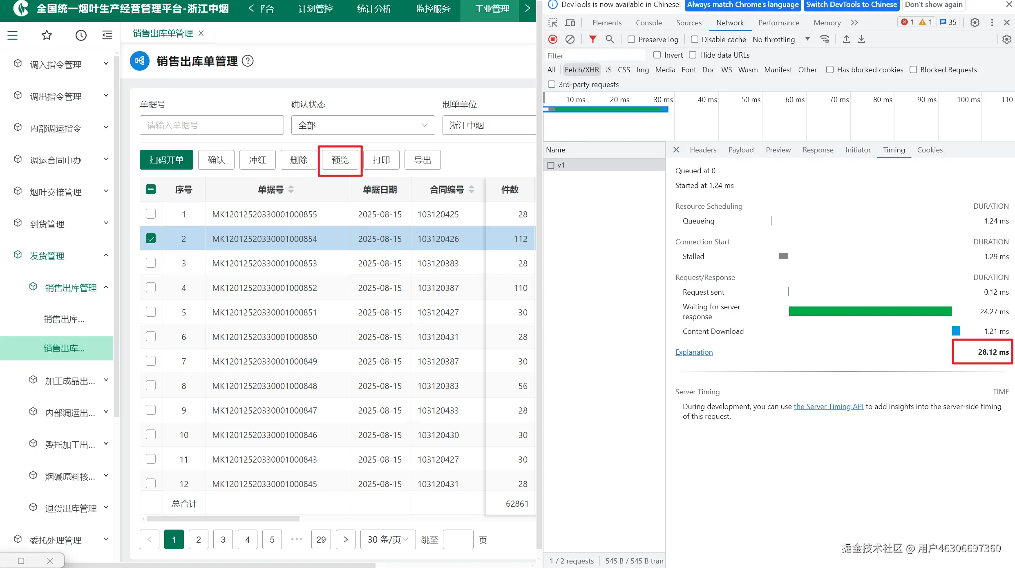The width and height of the screenshot is (1015, 568).
Task: Select the checkbox for row 3
Action: click(x=151, y=263)
